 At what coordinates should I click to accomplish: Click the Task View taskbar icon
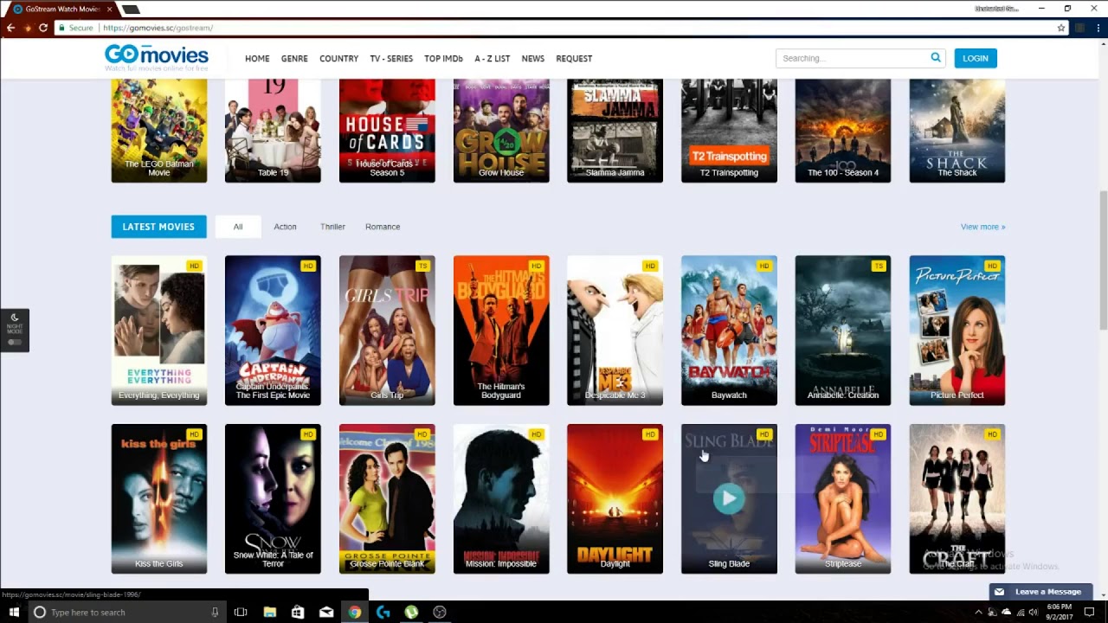point(241,612)
